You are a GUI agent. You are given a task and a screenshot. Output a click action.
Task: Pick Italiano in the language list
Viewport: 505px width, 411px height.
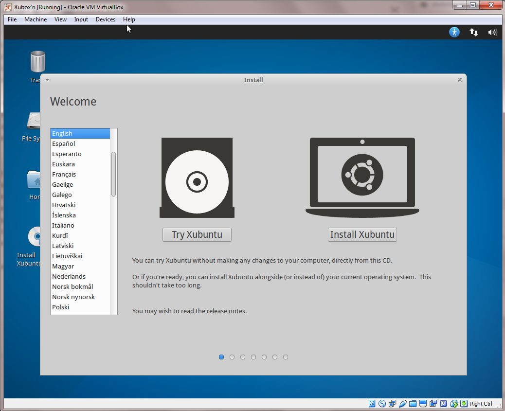click(80, 226)
